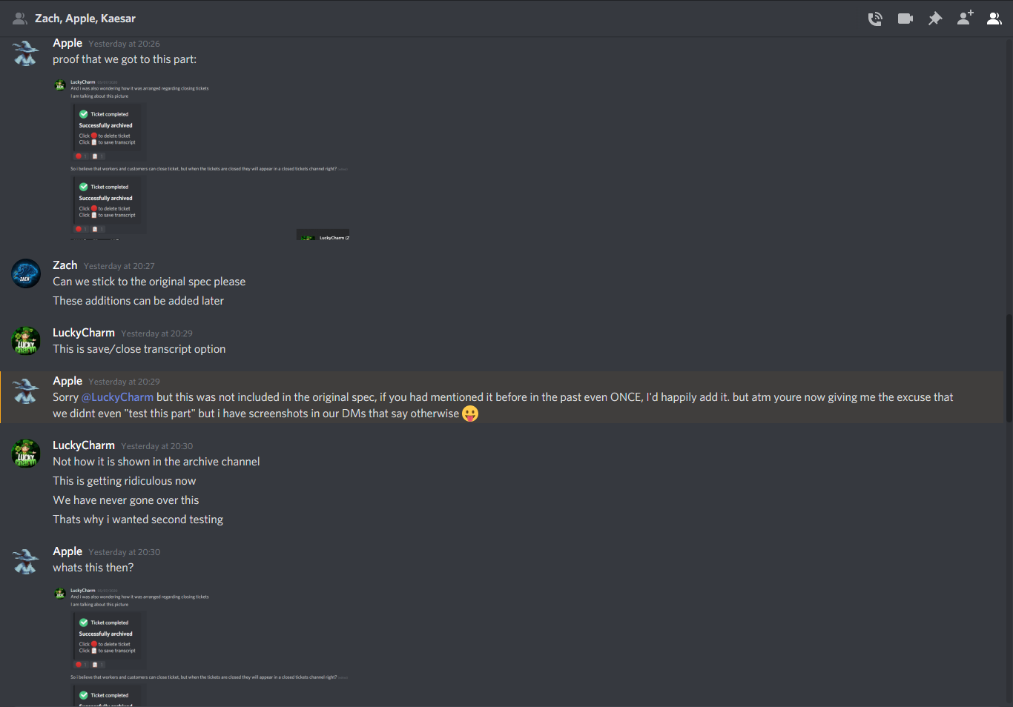The image size is (1013, 707).
Task: Add friends to the group DM
Action: 965,18
